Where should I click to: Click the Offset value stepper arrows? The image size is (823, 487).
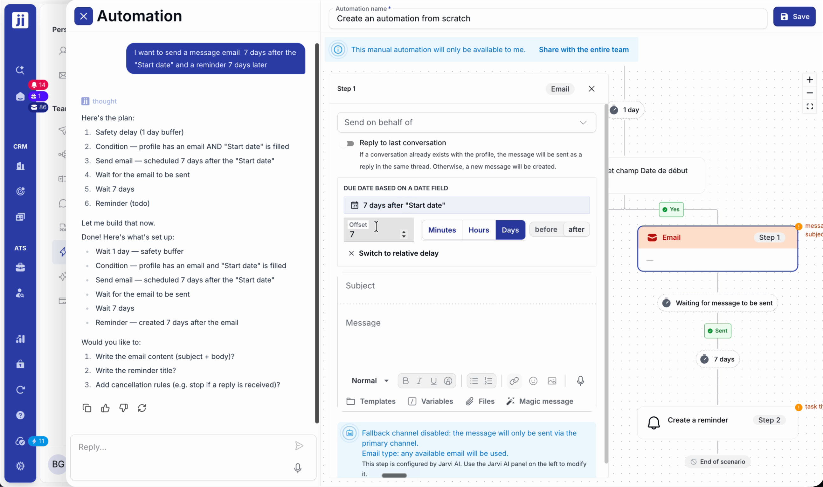[x=404, y=234]
